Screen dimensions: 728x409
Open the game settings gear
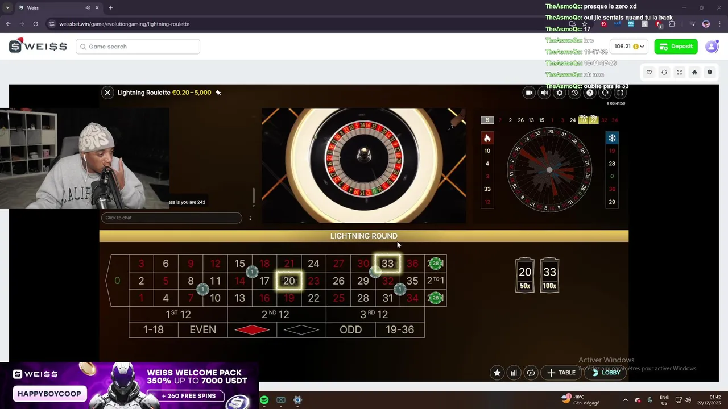(560, 93)
